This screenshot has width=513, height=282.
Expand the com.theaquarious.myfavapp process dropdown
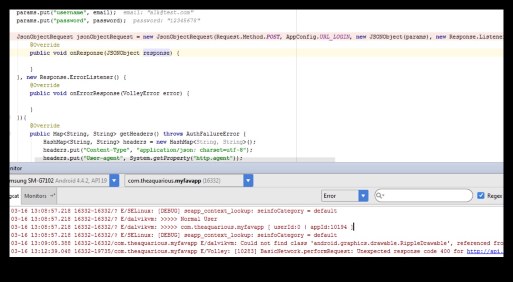point(248,181)
